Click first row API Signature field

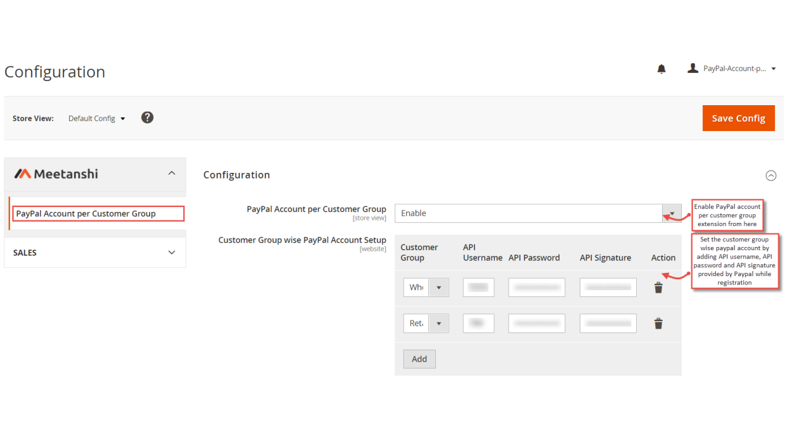tap(608, 288)
